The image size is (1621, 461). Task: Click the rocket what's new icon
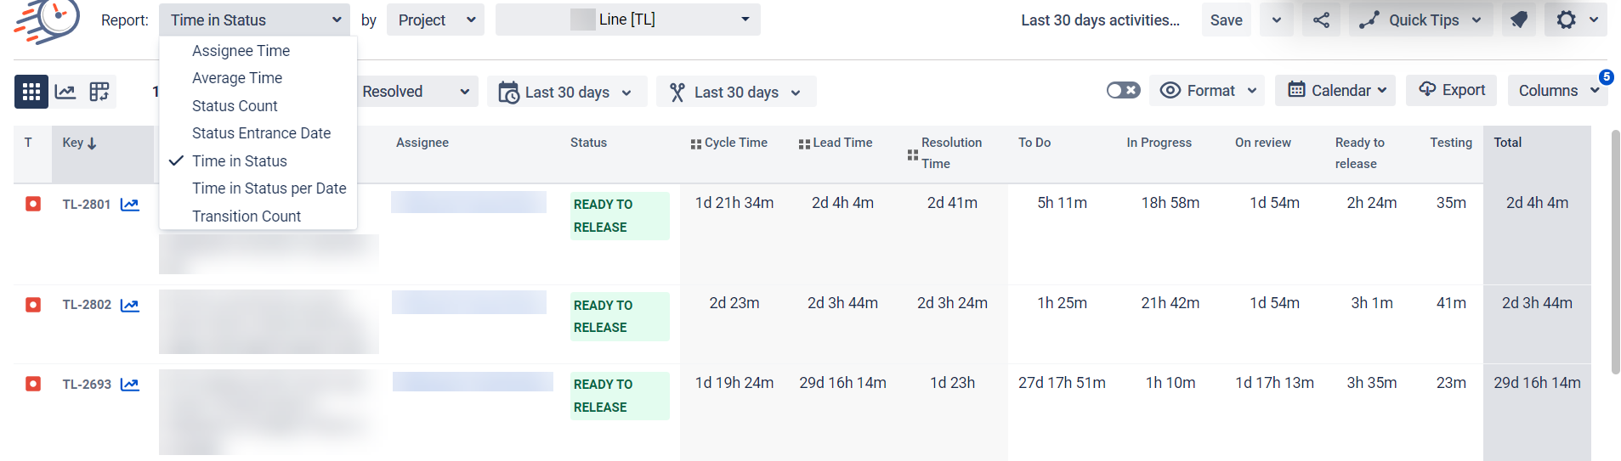pyautogui.click(x=1519, y=20)
